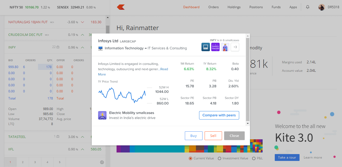Open the Naked Trader smallcase thumbnail
Viewport: 342px width, 167px height.
click(215, 47)
